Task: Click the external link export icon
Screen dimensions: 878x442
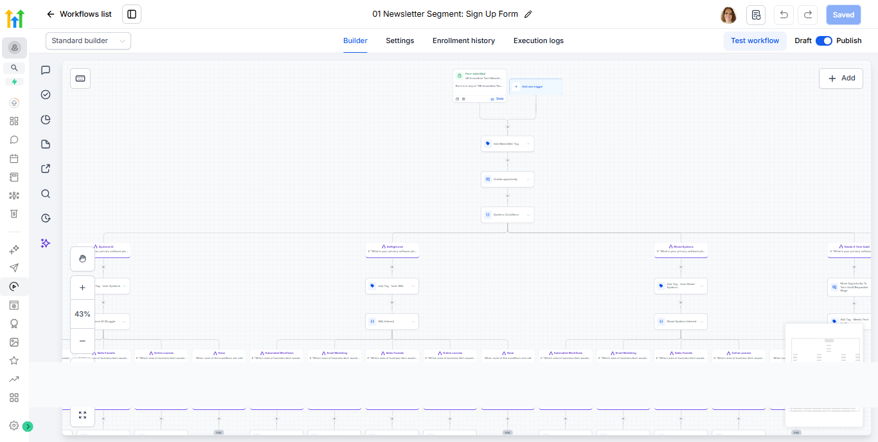Action: [46, 169]
